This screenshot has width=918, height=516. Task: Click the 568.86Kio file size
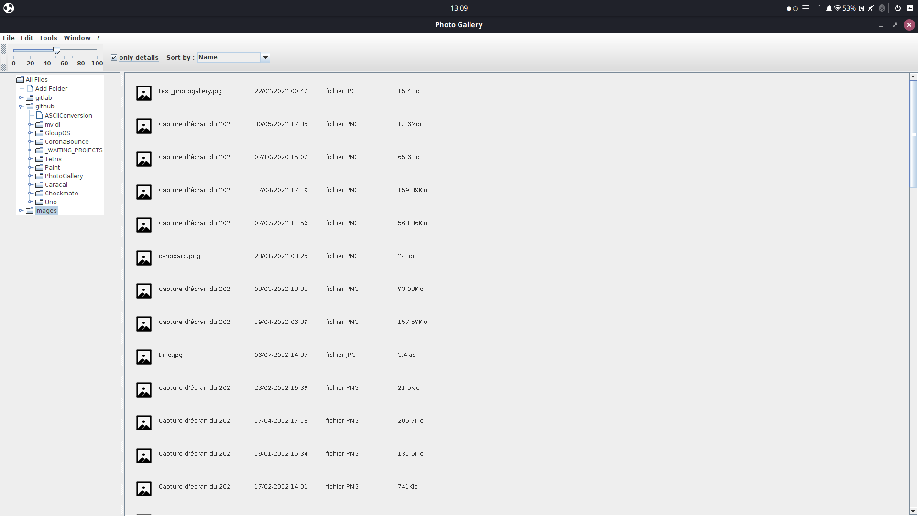412,223
